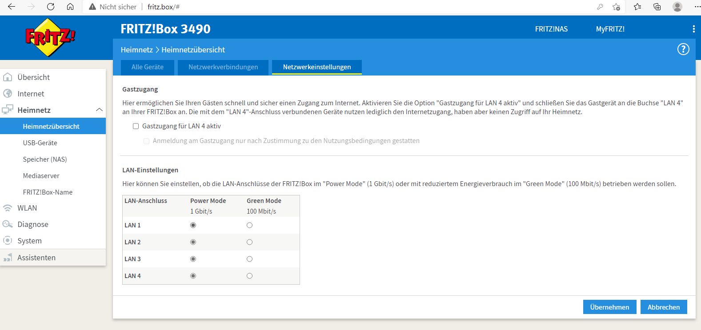Click the Heimnetz breadcrumb in the header
Image resolution: width=701 pixels, height=330 pixels.
coord(137,50)
